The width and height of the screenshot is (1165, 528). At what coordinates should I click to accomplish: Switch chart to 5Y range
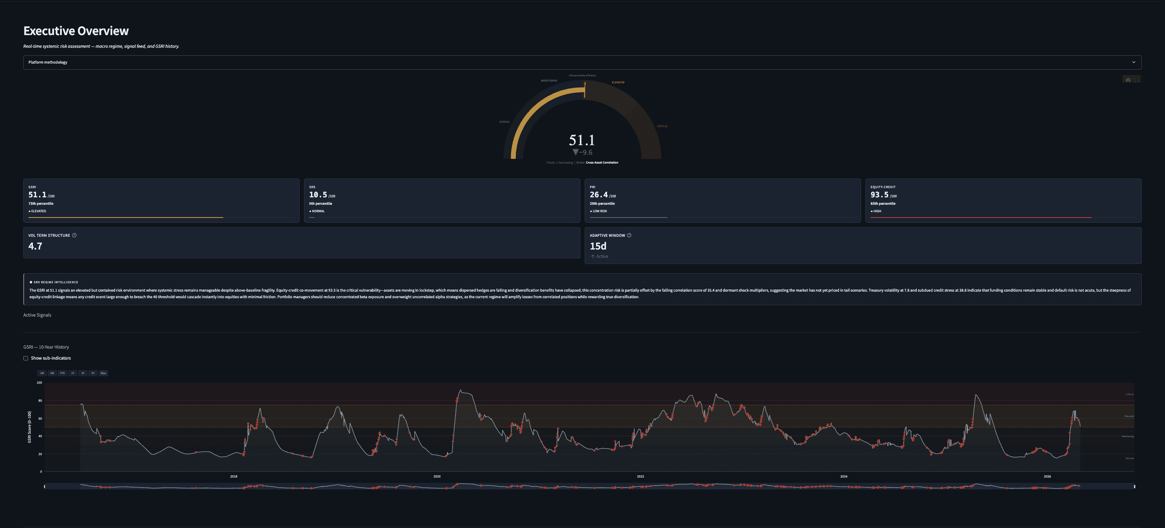[93, 373]
